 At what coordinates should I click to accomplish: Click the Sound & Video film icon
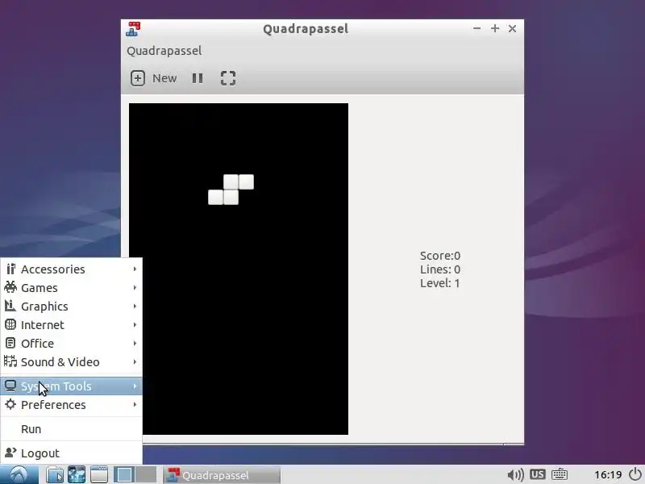10,361
